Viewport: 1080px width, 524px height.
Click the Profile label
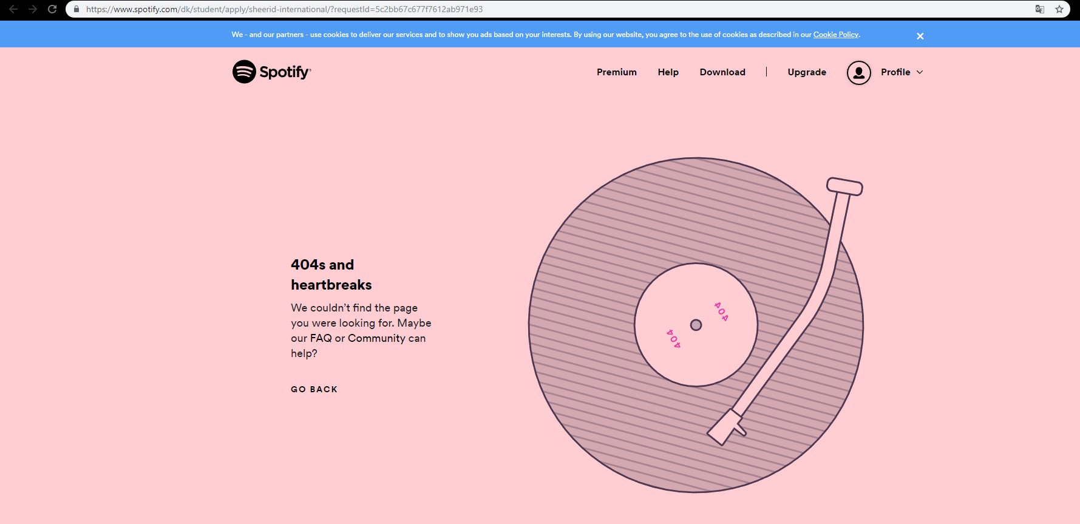(x=895, y=72)
